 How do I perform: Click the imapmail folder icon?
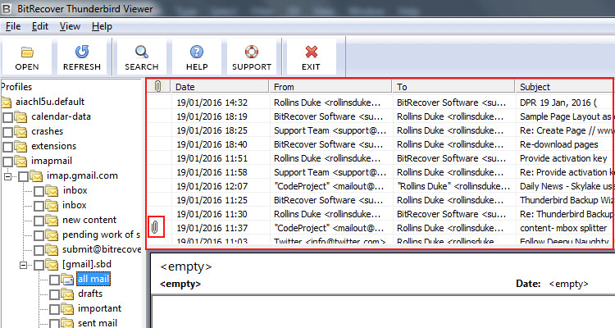[20, 162]
